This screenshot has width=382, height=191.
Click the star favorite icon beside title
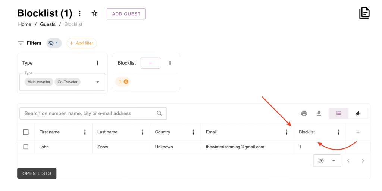click(x=94, y=14)
